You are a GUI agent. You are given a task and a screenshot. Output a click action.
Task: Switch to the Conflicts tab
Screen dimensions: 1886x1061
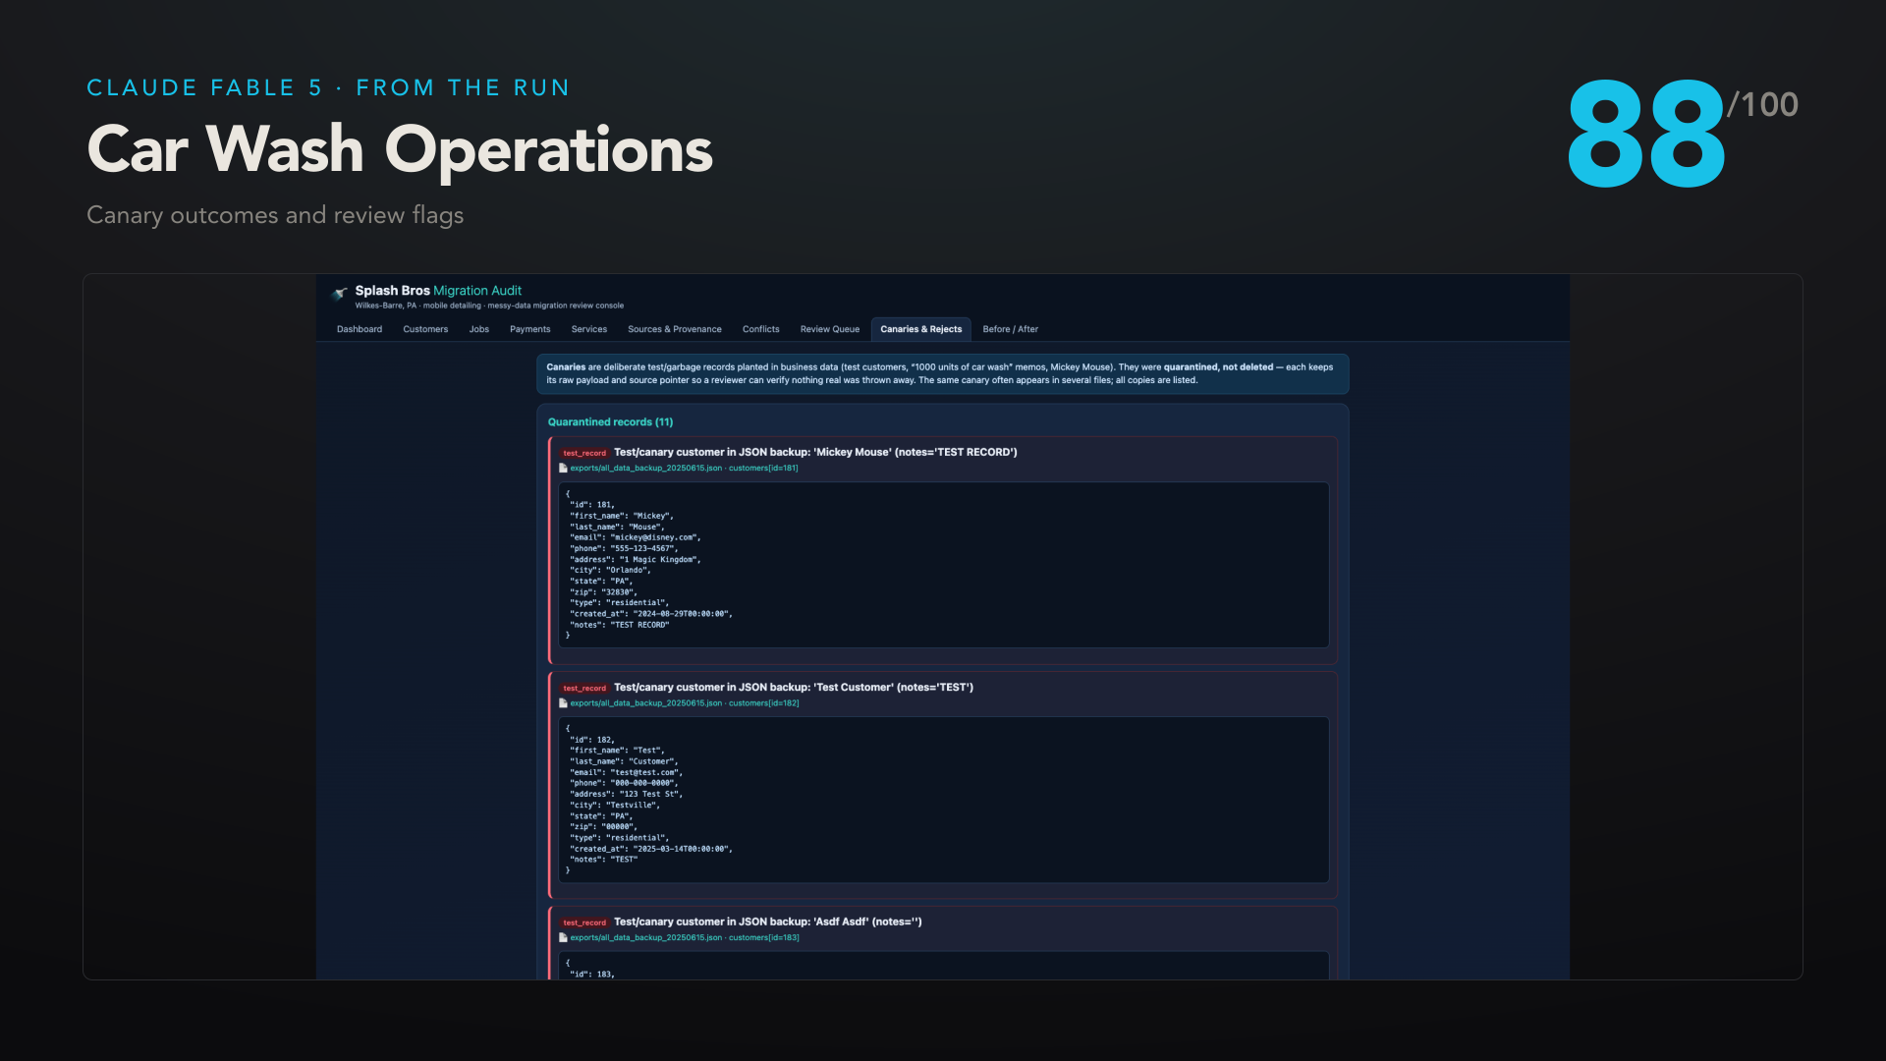[x=761, y=329]
